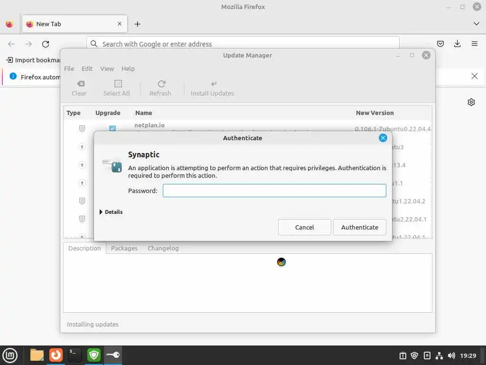The width and height of the screenshot is (486, 365).
Task: Click the Firefox address search bar
Action: coord(243,44)
